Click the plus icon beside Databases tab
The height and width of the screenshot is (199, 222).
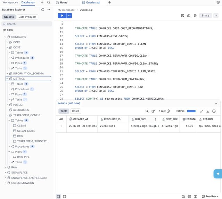click(x=42, y=2)
